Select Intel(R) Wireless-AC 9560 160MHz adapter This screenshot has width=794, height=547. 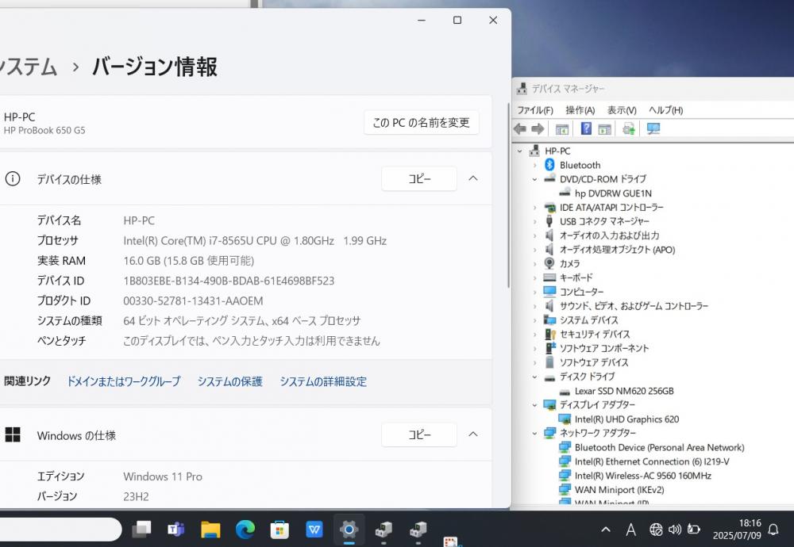click(x=642, y=476)
